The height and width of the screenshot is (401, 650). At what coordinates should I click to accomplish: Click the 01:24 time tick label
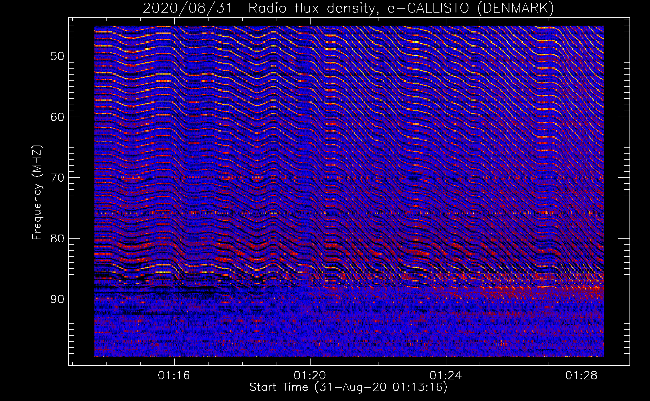pos(446,376)
